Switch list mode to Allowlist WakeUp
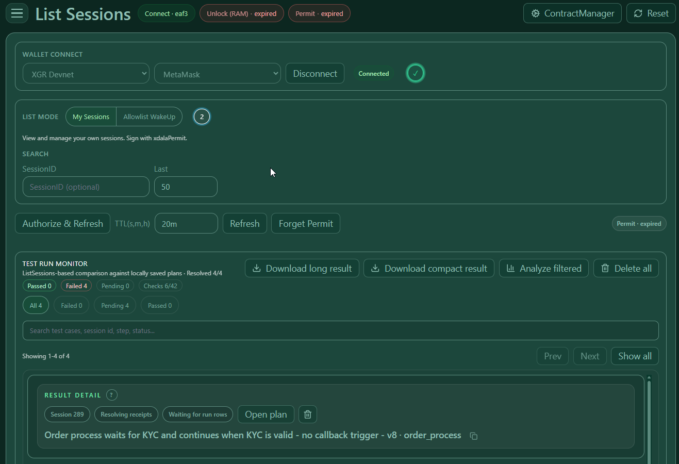Image resolution: width=679 pixels, height=464 pixels. 149,117
